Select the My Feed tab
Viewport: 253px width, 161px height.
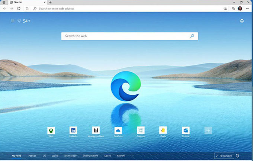coord(16,156)
